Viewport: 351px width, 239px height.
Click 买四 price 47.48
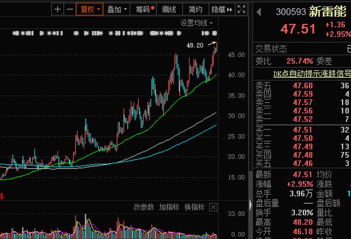click(x=303, y=155)
